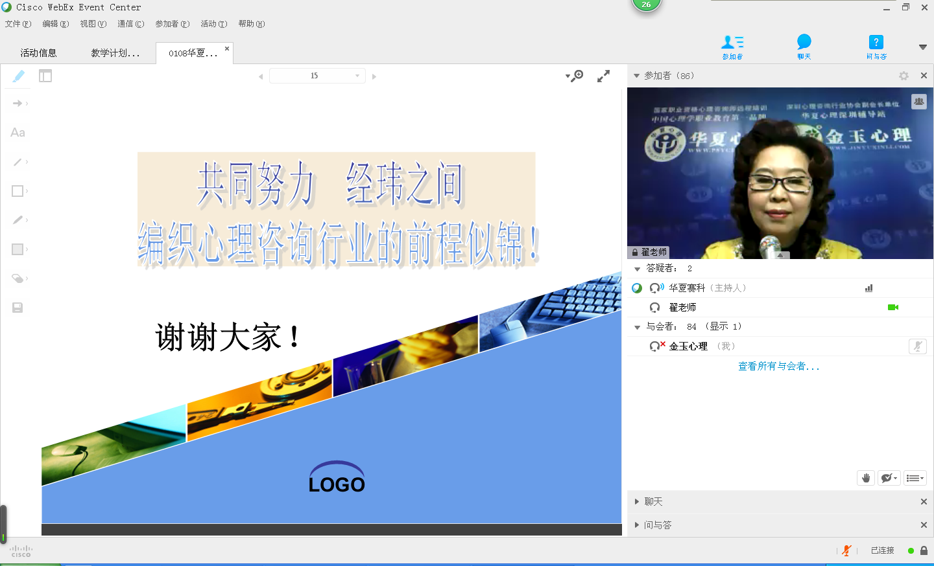Screen dimensions: 934x566
Task: Click the thumbnail view layout icon
Action: pyautogui.click(x=45, y=76)
